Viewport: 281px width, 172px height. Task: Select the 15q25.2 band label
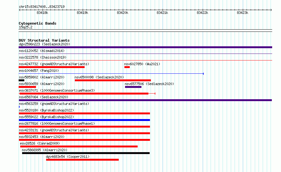tap(26, 27)
